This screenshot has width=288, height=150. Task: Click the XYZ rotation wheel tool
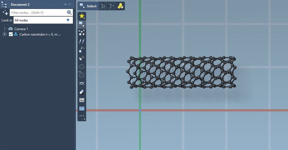pyautogui.click(x=82, y=75)
